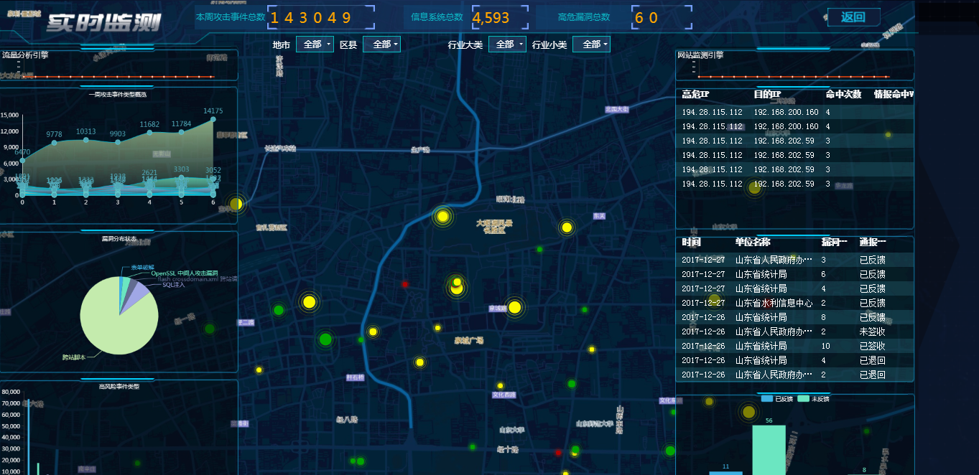Screen dimensions: 979x475
Task: Click the 9778 data point label
Action: 54,134
